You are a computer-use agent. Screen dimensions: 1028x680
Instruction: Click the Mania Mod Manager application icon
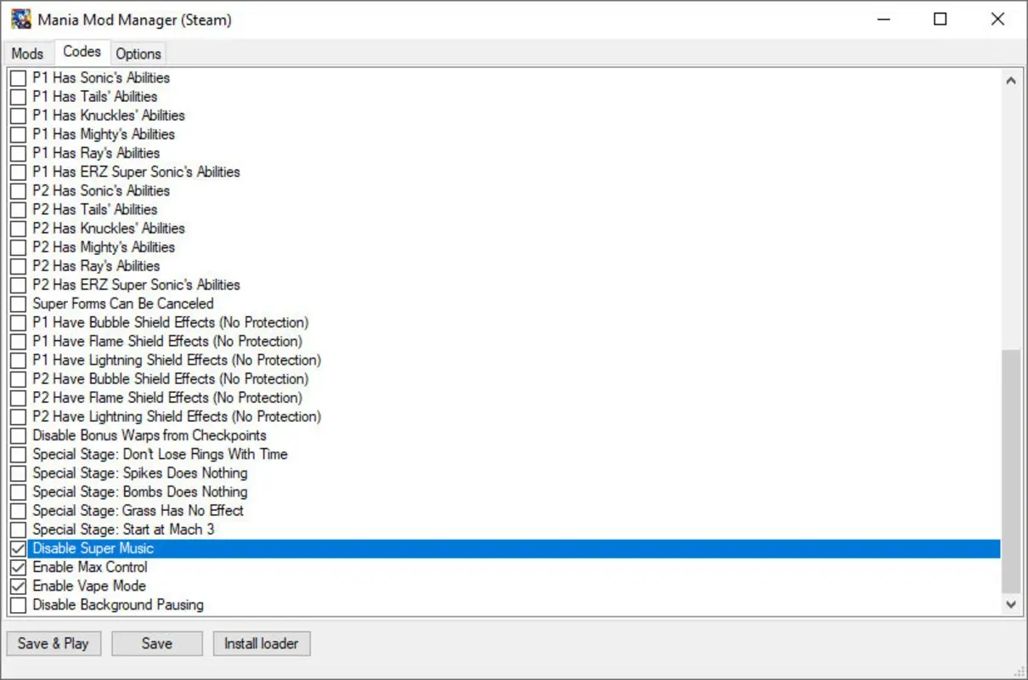pyautogui.click(x=19, y=19)
